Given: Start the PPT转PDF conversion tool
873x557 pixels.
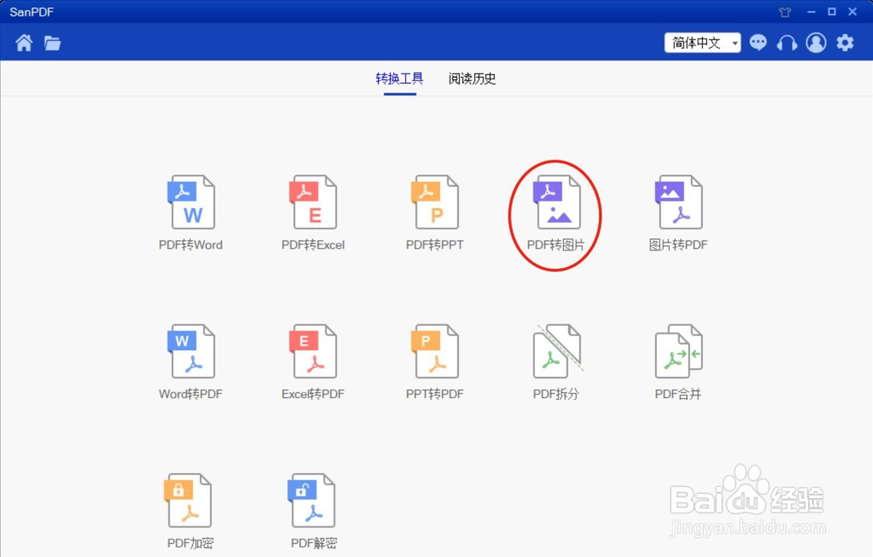Looking at the screenshot, I should pyautogui.click(x=435, y=362).
